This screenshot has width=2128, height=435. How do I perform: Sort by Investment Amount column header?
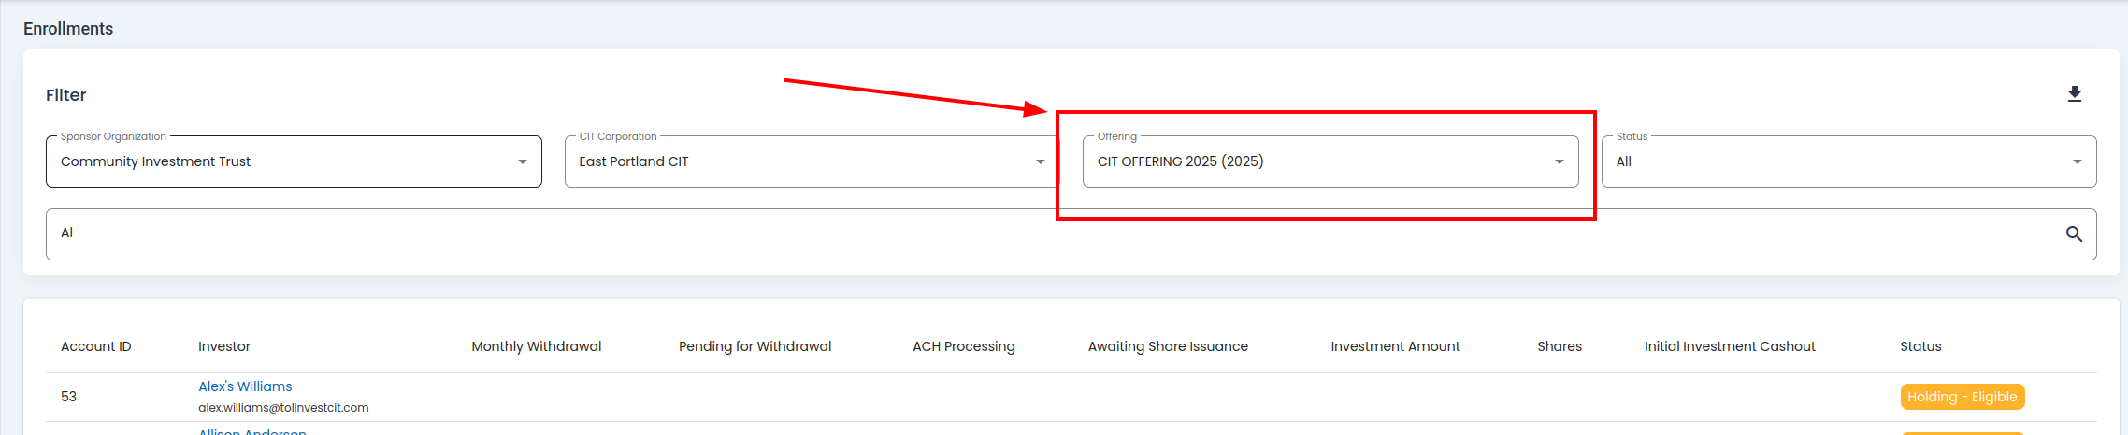[x=1395, y=346]
